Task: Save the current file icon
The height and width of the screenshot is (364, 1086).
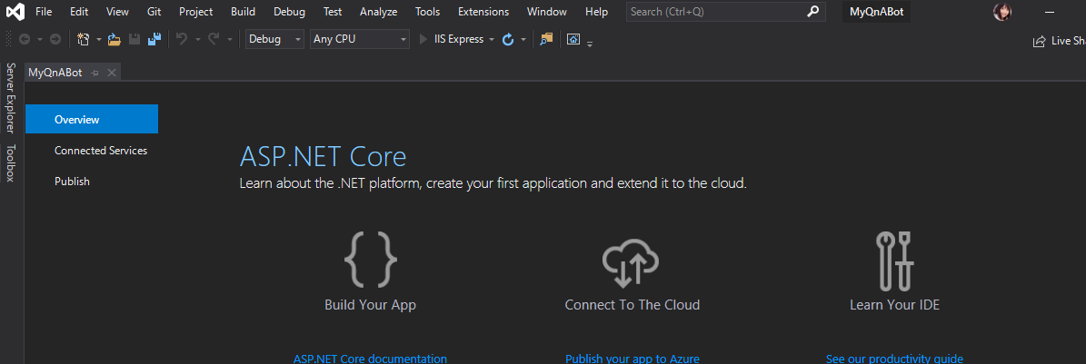Action: click(x=135, y=39)
